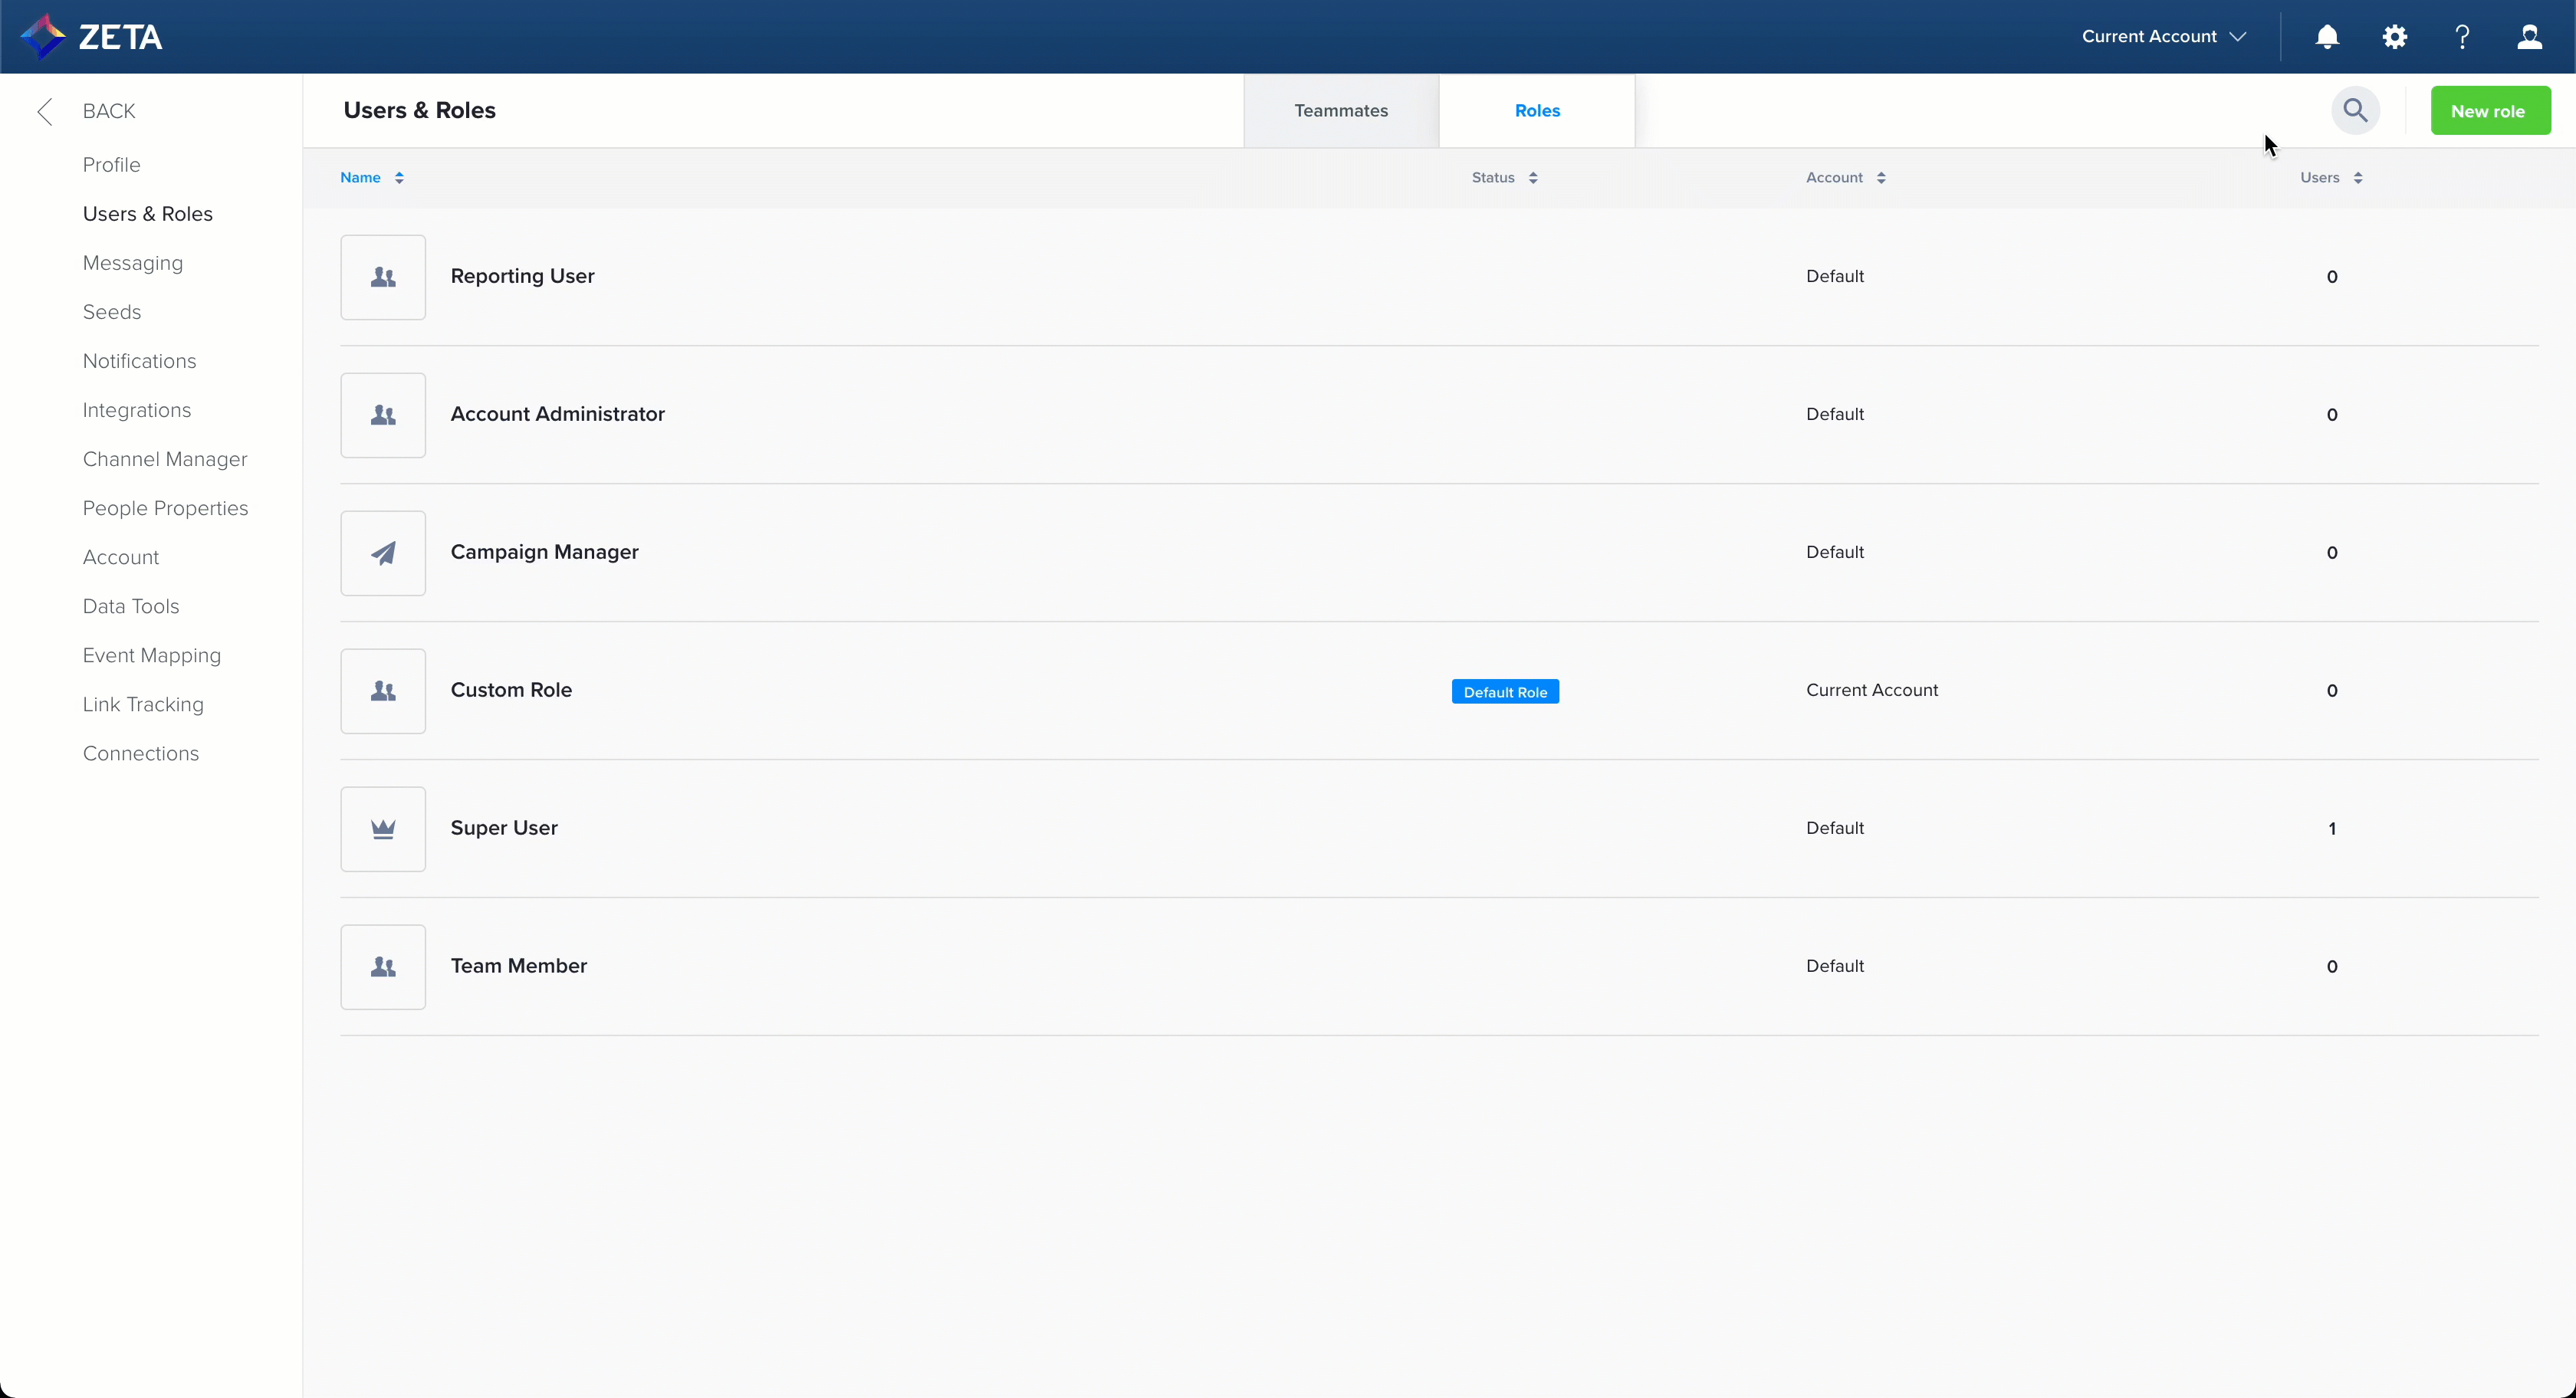Click the Reporting User group icon
Screen dimensions: 2576x1398
383,277
